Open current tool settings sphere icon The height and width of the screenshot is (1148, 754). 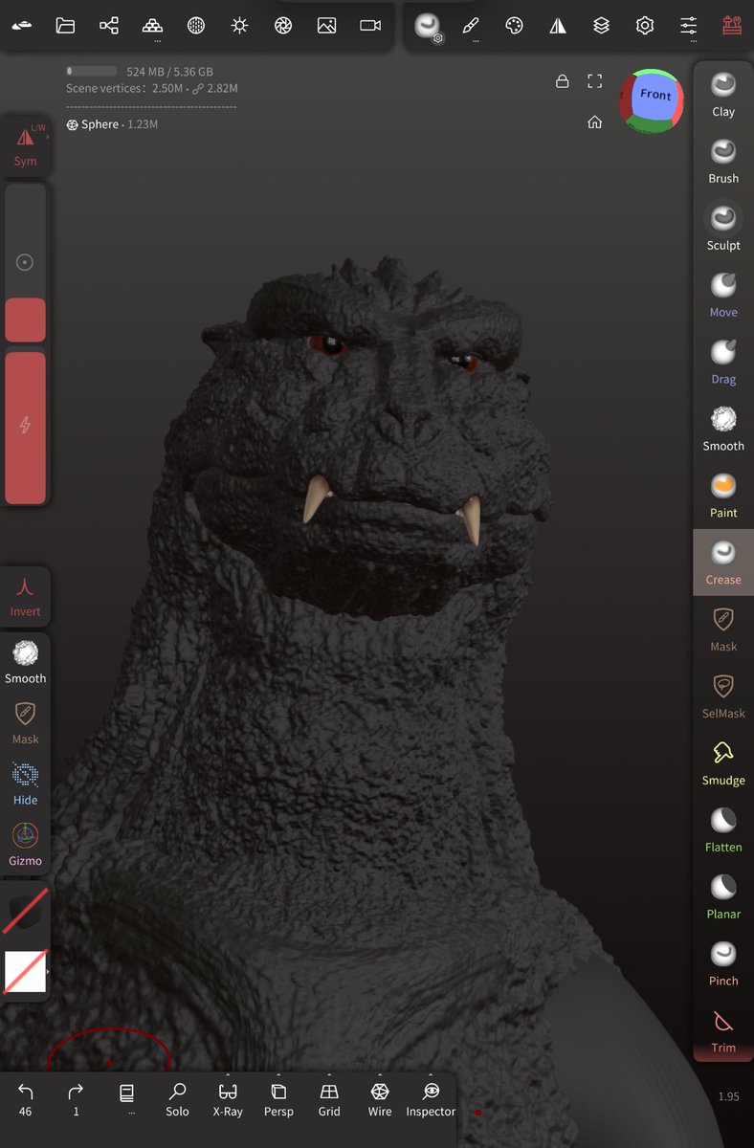click(x=427, y=27)
